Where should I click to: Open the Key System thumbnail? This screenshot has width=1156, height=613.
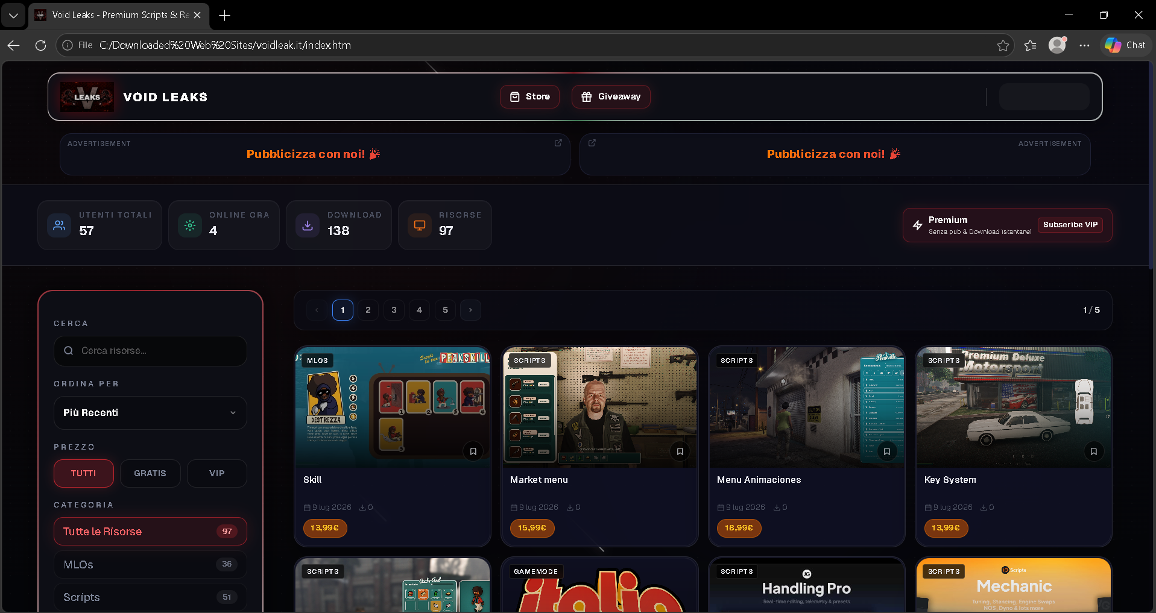(1014, 407)
